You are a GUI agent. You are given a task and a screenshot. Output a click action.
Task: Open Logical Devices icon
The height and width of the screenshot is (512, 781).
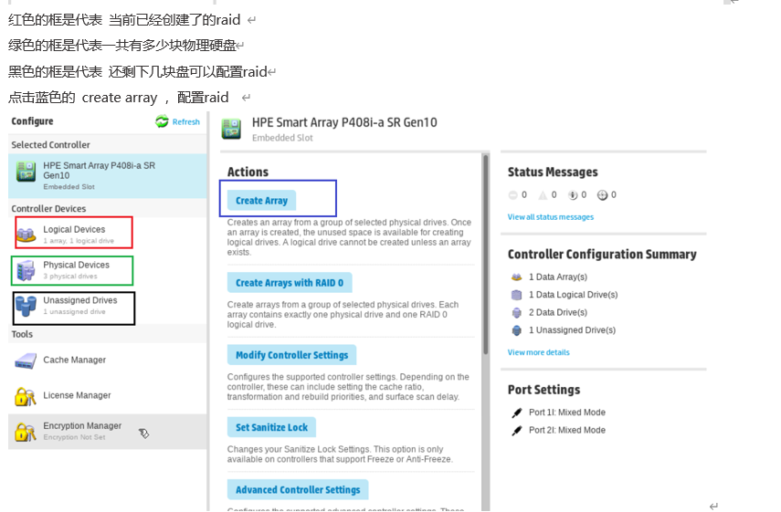[x=26, y=233]
